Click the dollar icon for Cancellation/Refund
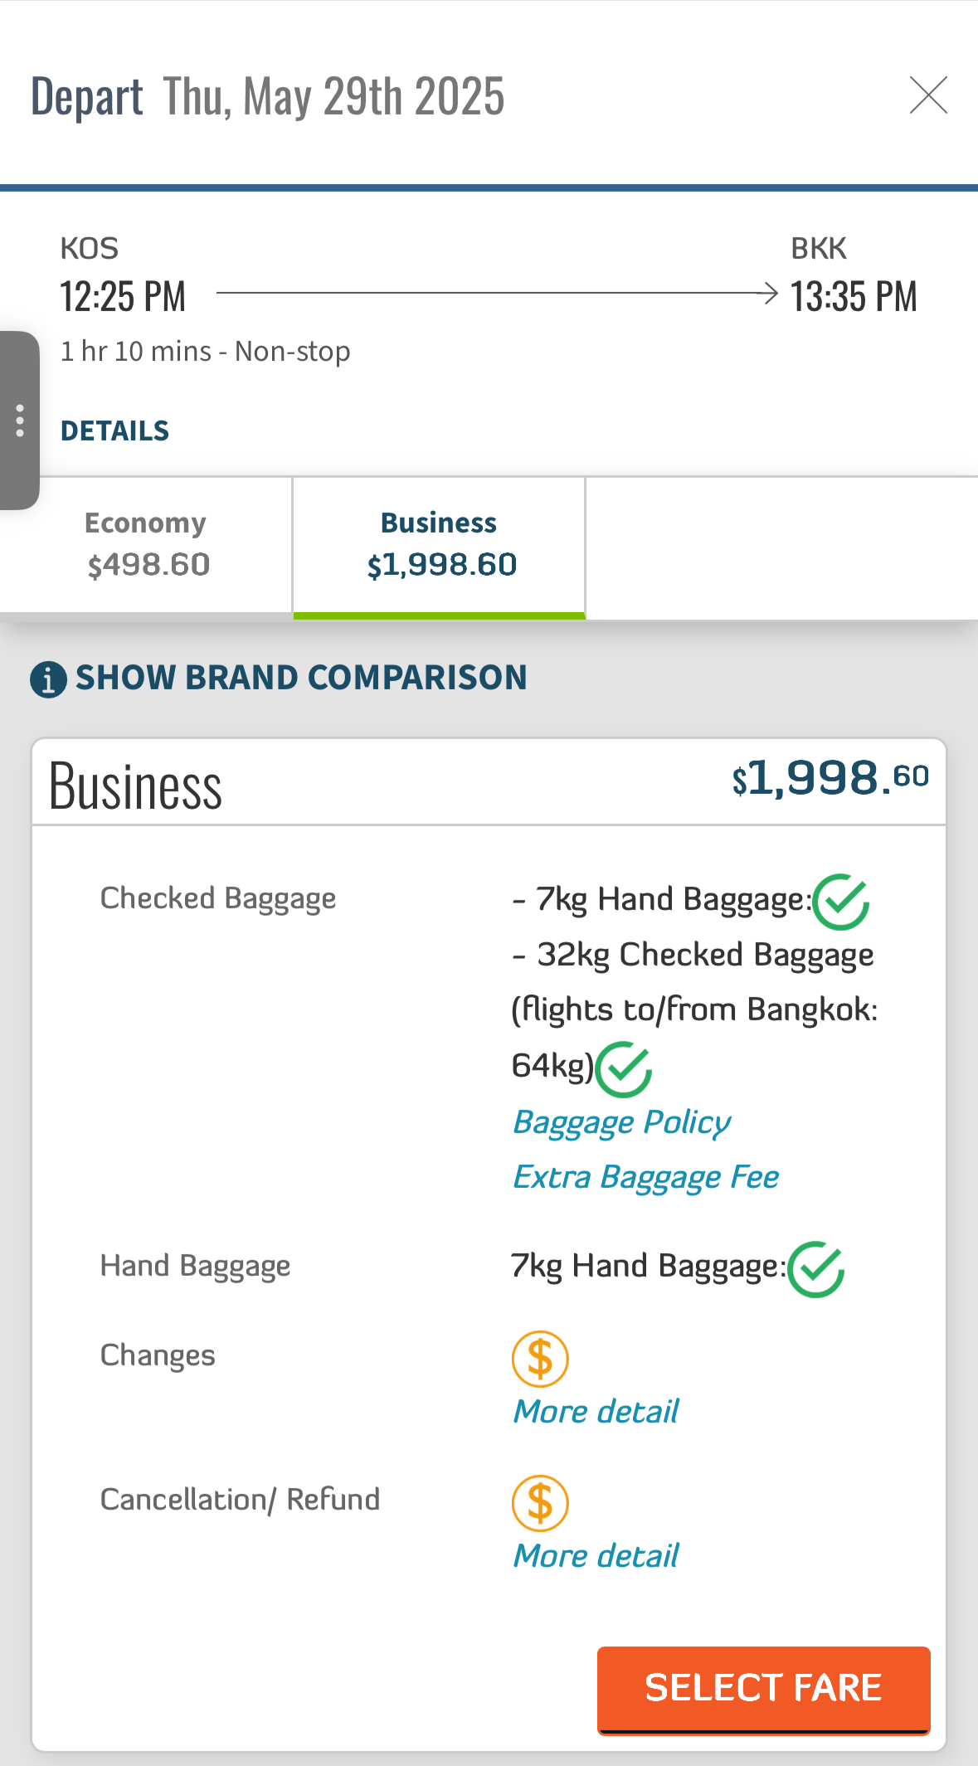The image size is (978, 1766). [x=540, y=1503]
